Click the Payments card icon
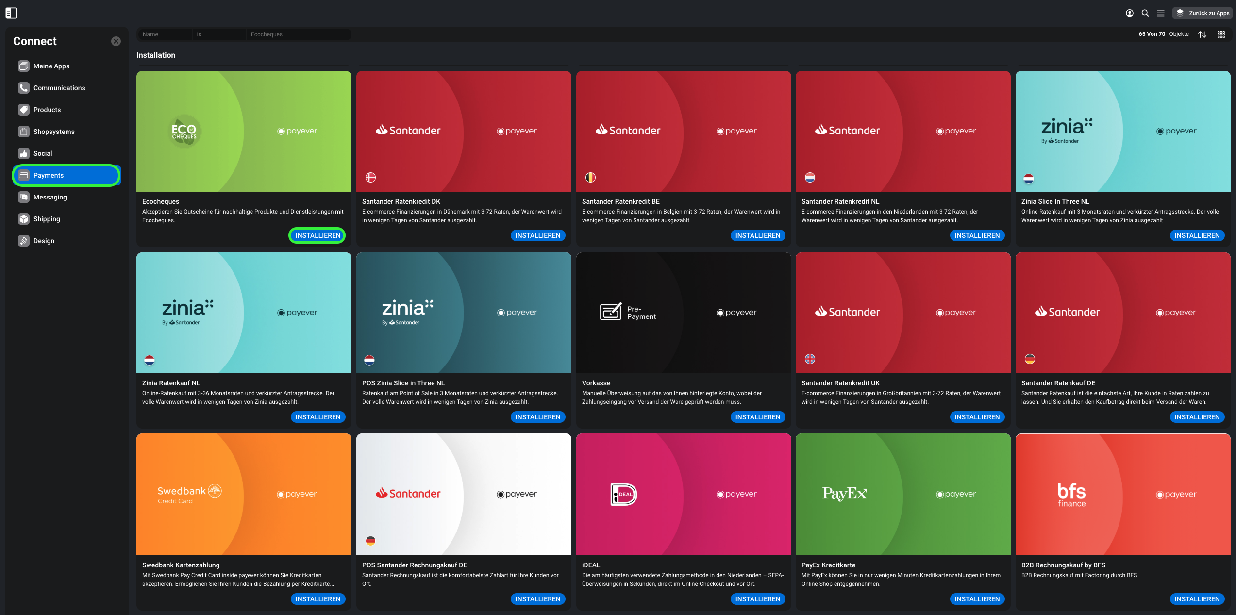 (x=24, y=175)
